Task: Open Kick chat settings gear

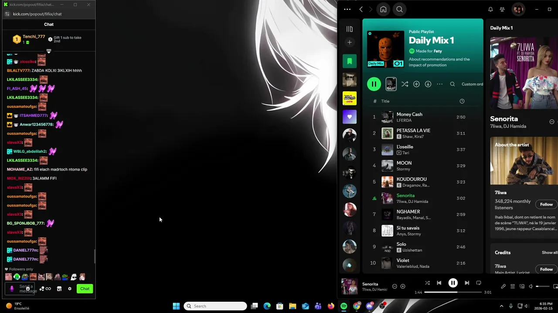Action: click(70, 289)
